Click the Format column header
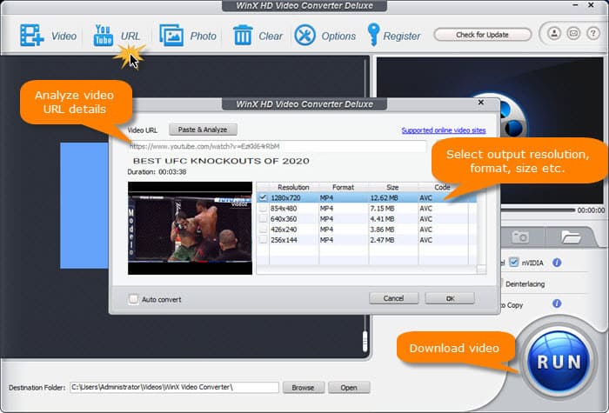 [x=344, y=187]
